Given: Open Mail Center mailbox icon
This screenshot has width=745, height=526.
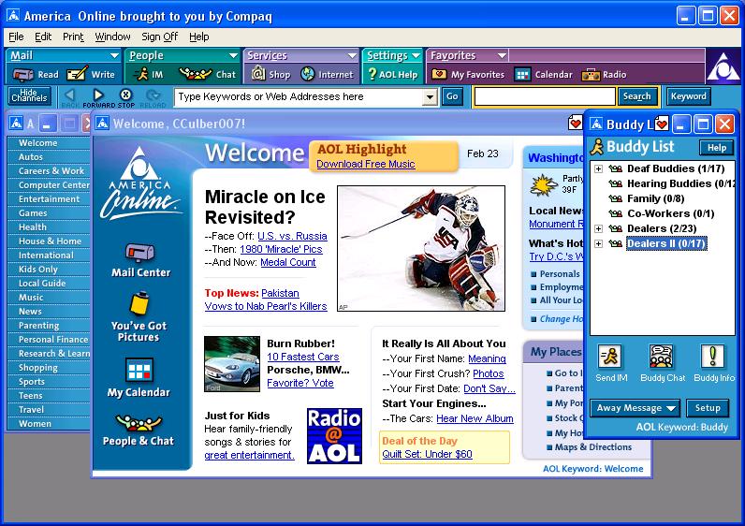Looking at the screenshot, I should [139, 253].
